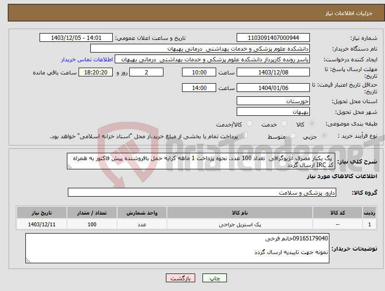The height and width of the screenshot is (291, 385).
Task: Toggle the اسناد خزانه اسلامی payment checkbox
Action: 245,135
